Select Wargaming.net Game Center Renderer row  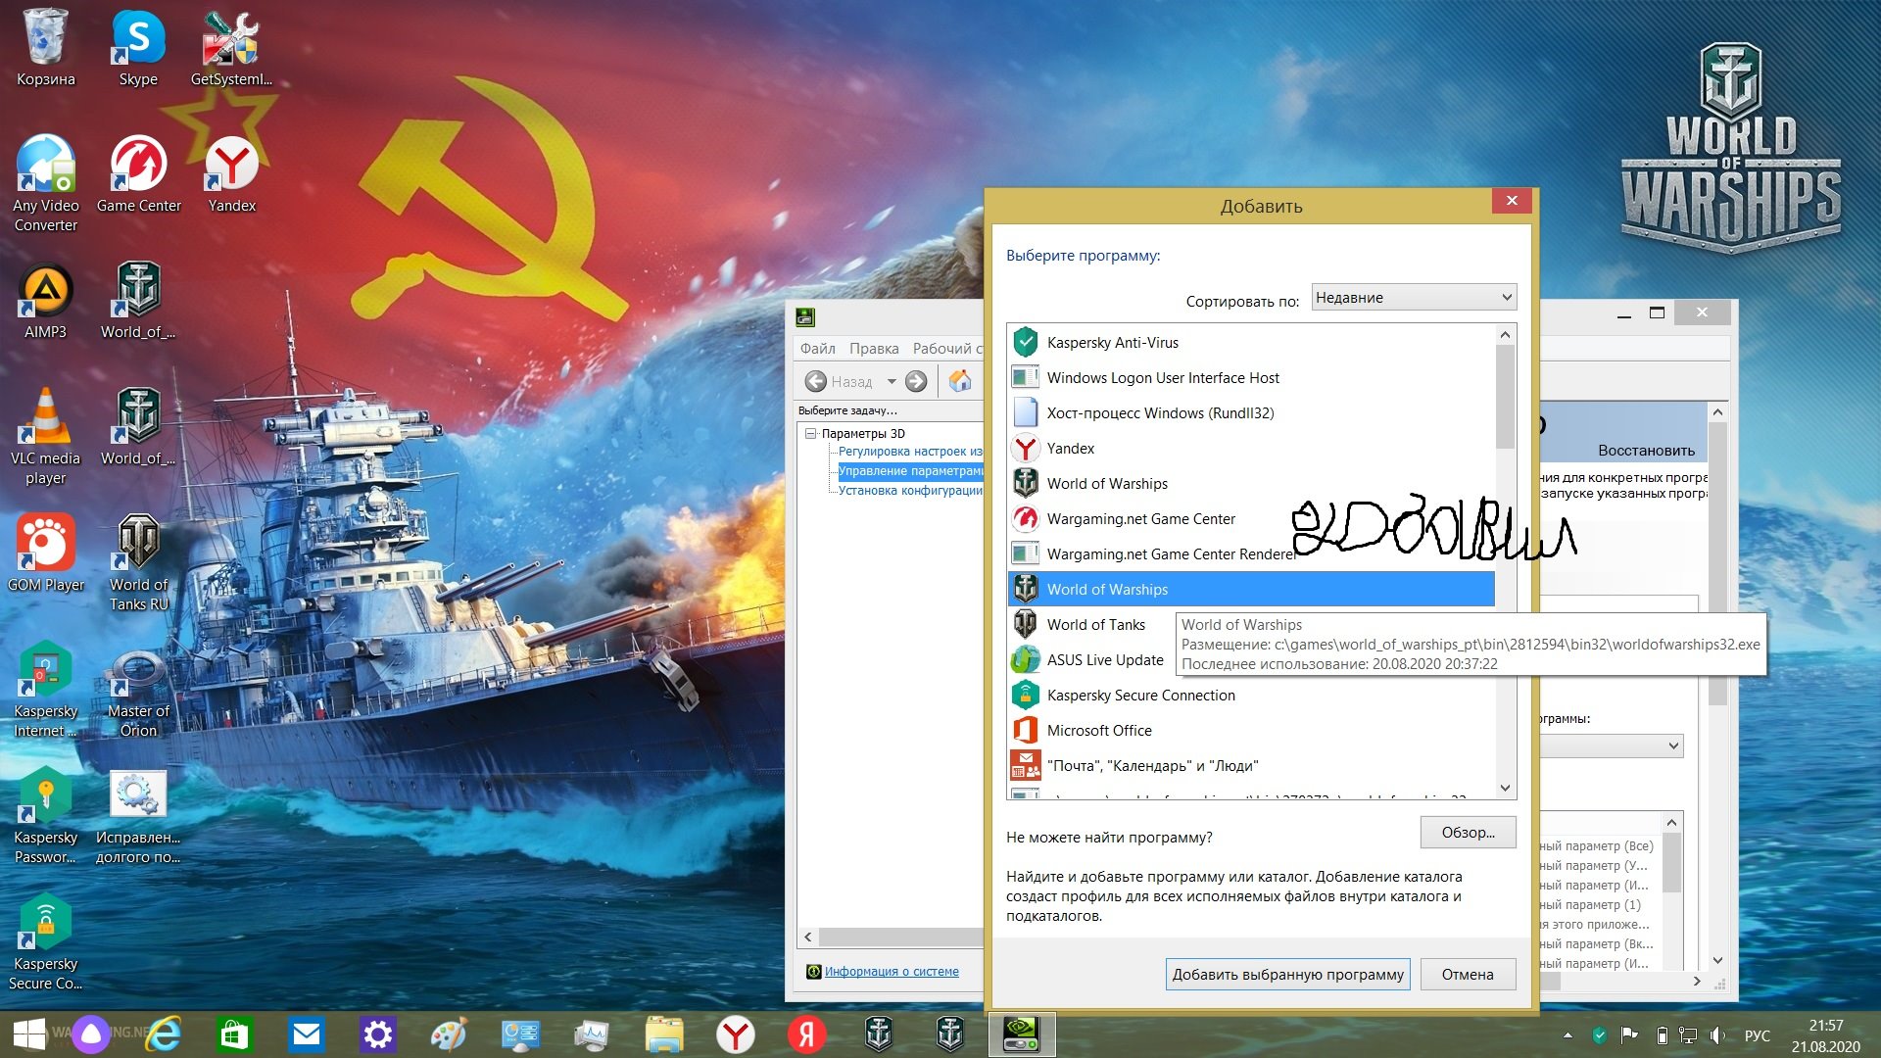coord(1251,553)
